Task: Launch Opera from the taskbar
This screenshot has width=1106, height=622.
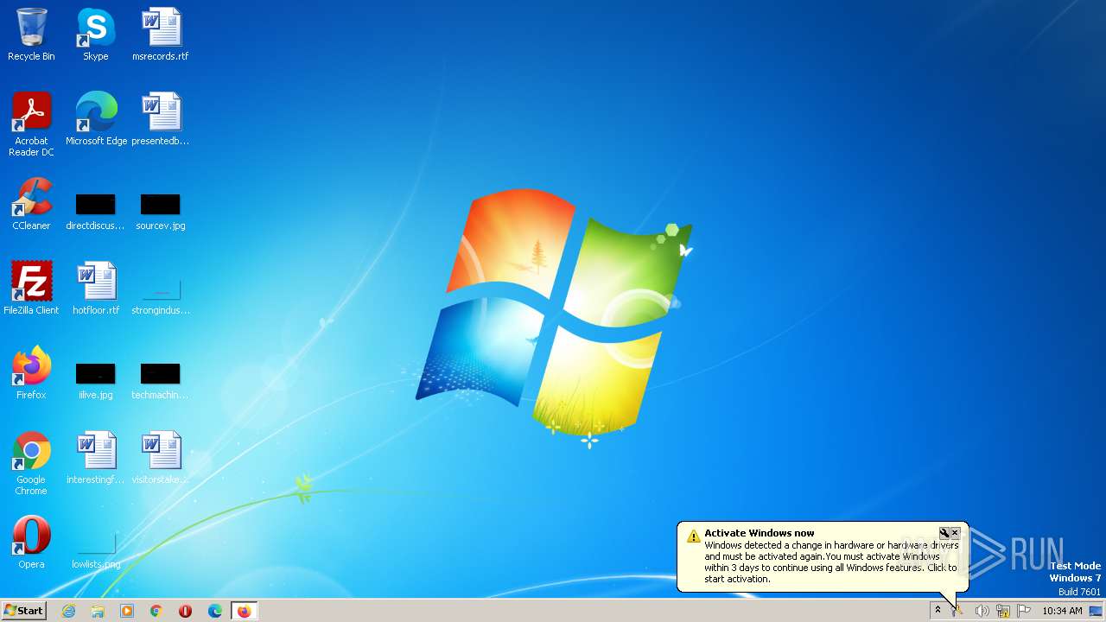Action: pos(186,611)
